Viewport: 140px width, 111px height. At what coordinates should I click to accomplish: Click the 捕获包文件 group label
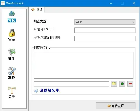tap(42, 48)
